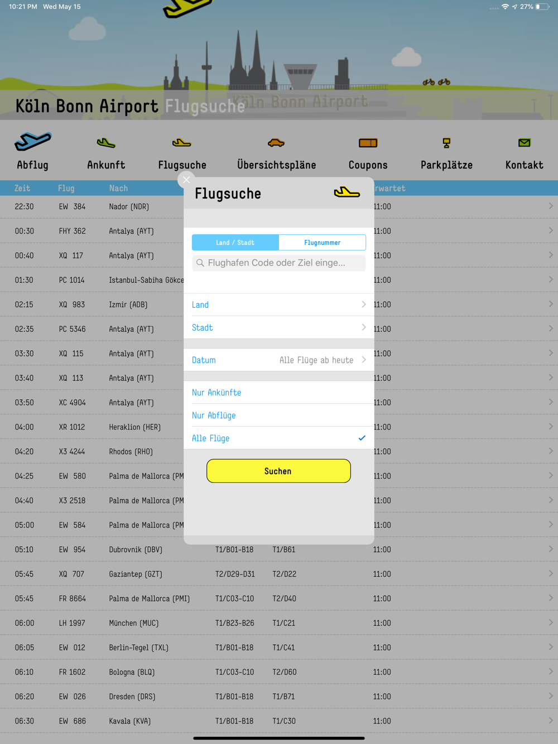
Task: Open the Coupons tab label
Action: 368,165
